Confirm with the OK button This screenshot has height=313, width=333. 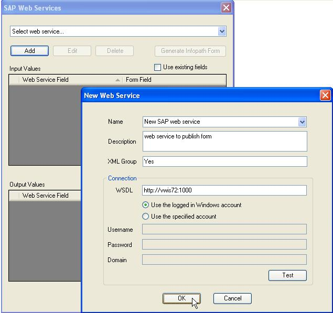click(181, 298)
